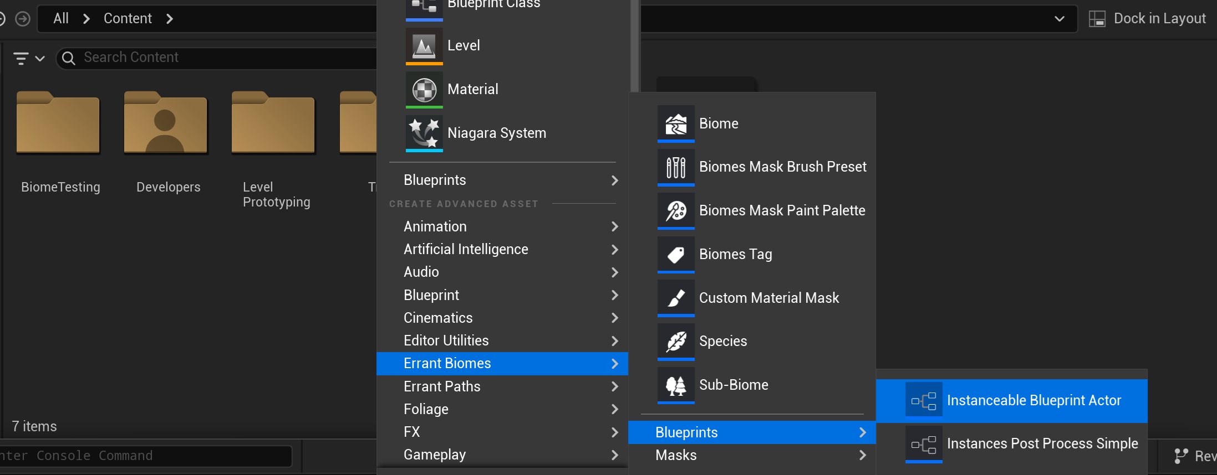Create a new Level asset

[x=463, y=45]
